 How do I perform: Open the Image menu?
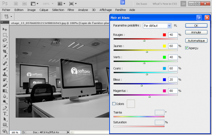click(31, 10)
